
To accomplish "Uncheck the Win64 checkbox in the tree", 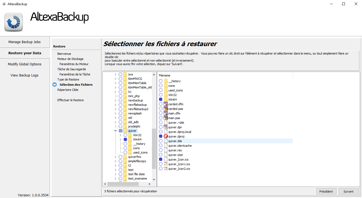I will (125, 139).
